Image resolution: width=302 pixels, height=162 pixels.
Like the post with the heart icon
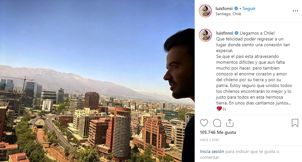coord(204,123)
